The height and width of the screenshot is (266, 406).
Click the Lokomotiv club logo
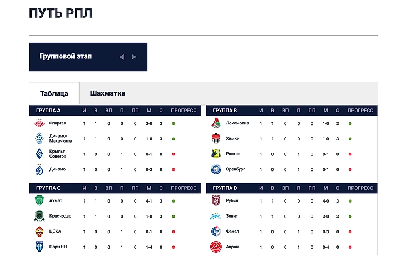point(216,123)
